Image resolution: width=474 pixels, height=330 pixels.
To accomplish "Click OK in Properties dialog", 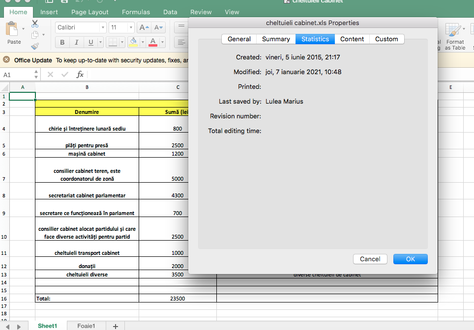I will click(411, 259).
